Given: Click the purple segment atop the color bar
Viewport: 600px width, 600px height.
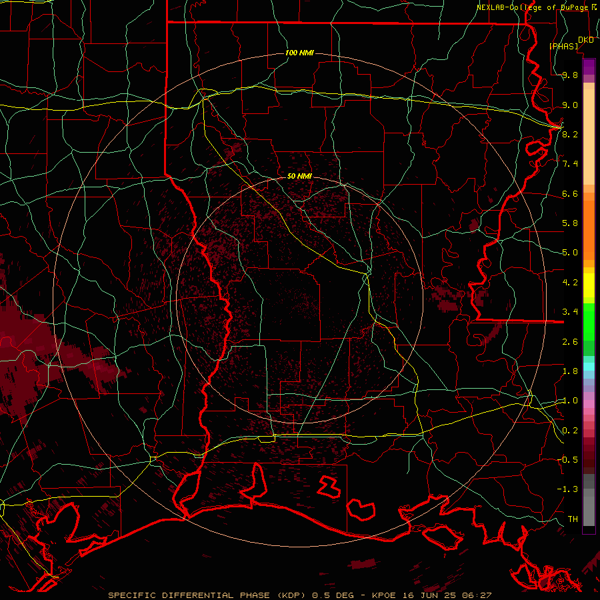Looking at the screenshot, I should click(589, 67).
